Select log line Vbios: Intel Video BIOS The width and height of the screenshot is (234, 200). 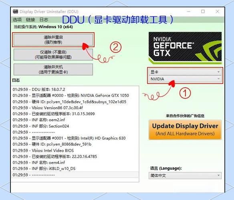click(x=75, y=150)
